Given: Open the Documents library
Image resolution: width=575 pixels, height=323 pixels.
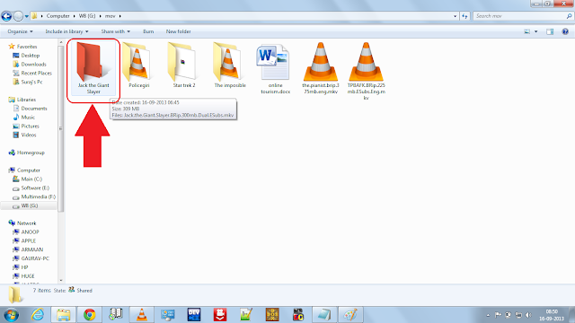Looking at the screenshot, I should pyautogui.click(x=30, y=109).
